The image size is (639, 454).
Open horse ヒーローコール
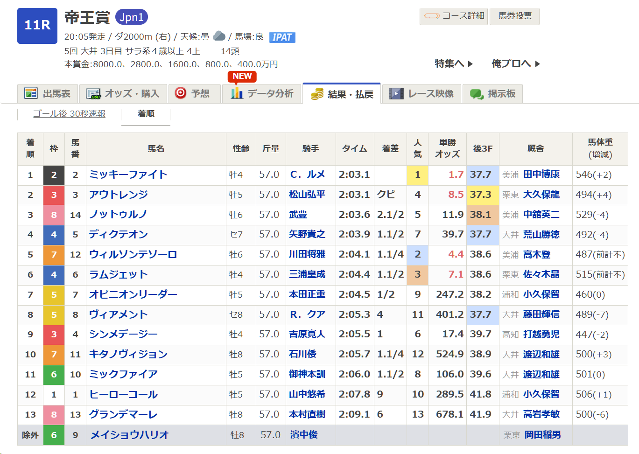(123, 394)
